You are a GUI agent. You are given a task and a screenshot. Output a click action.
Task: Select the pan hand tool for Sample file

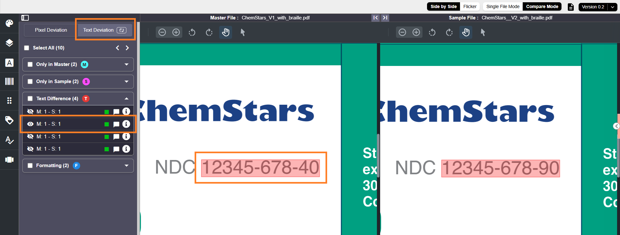click(x=466, y=32)
